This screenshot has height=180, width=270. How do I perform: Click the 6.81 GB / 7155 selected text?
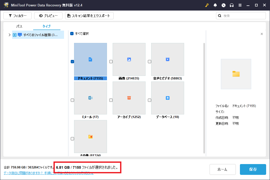point(87,167)
